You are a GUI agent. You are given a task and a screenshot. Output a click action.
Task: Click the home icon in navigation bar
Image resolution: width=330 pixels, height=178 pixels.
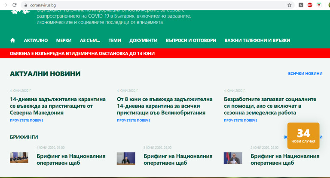click(x=12, y=40)
